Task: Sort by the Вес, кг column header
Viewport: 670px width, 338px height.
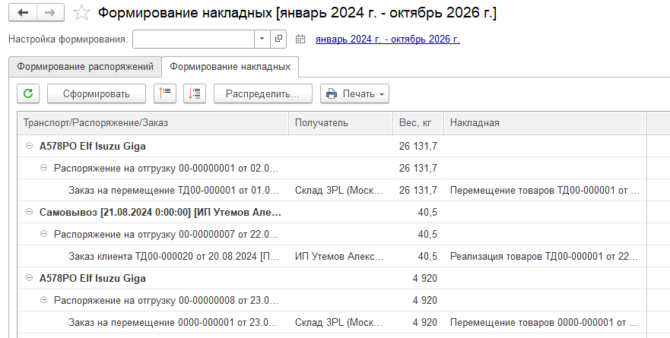Action: (x=417, y=122)
